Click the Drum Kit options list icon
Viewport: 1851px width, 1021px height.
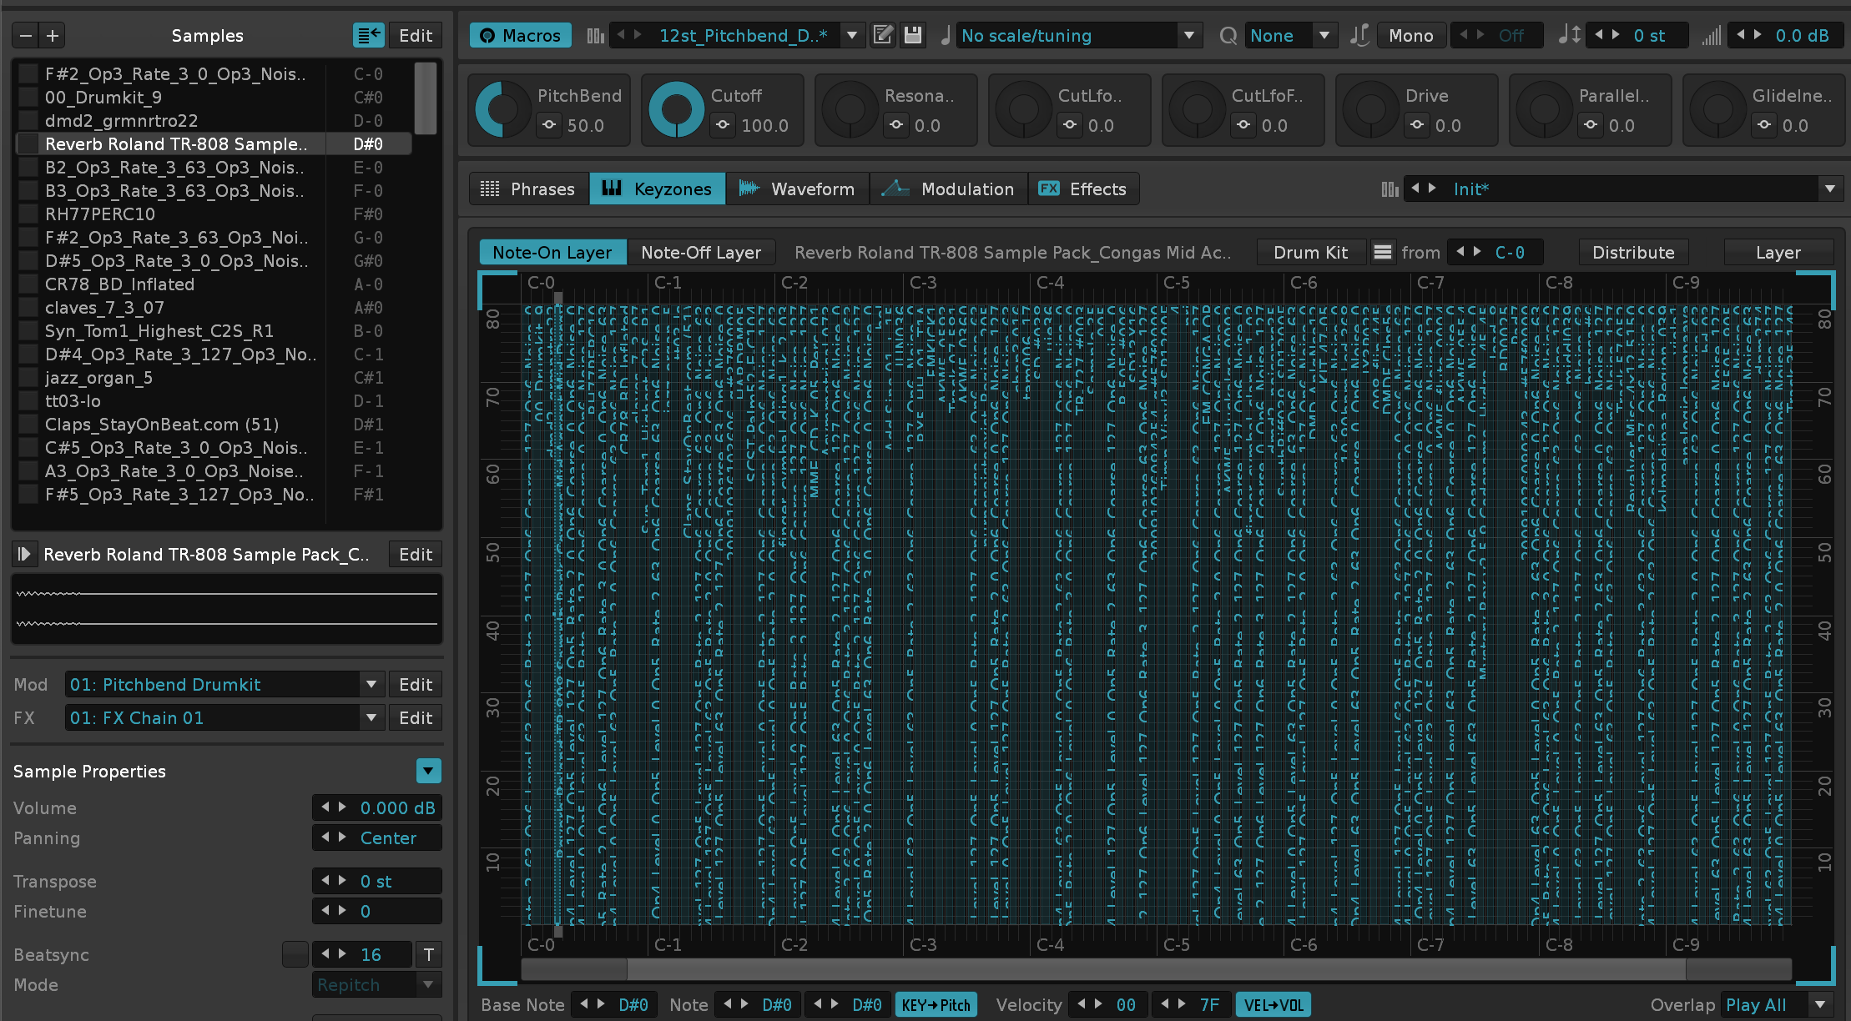coord(1383,252)
